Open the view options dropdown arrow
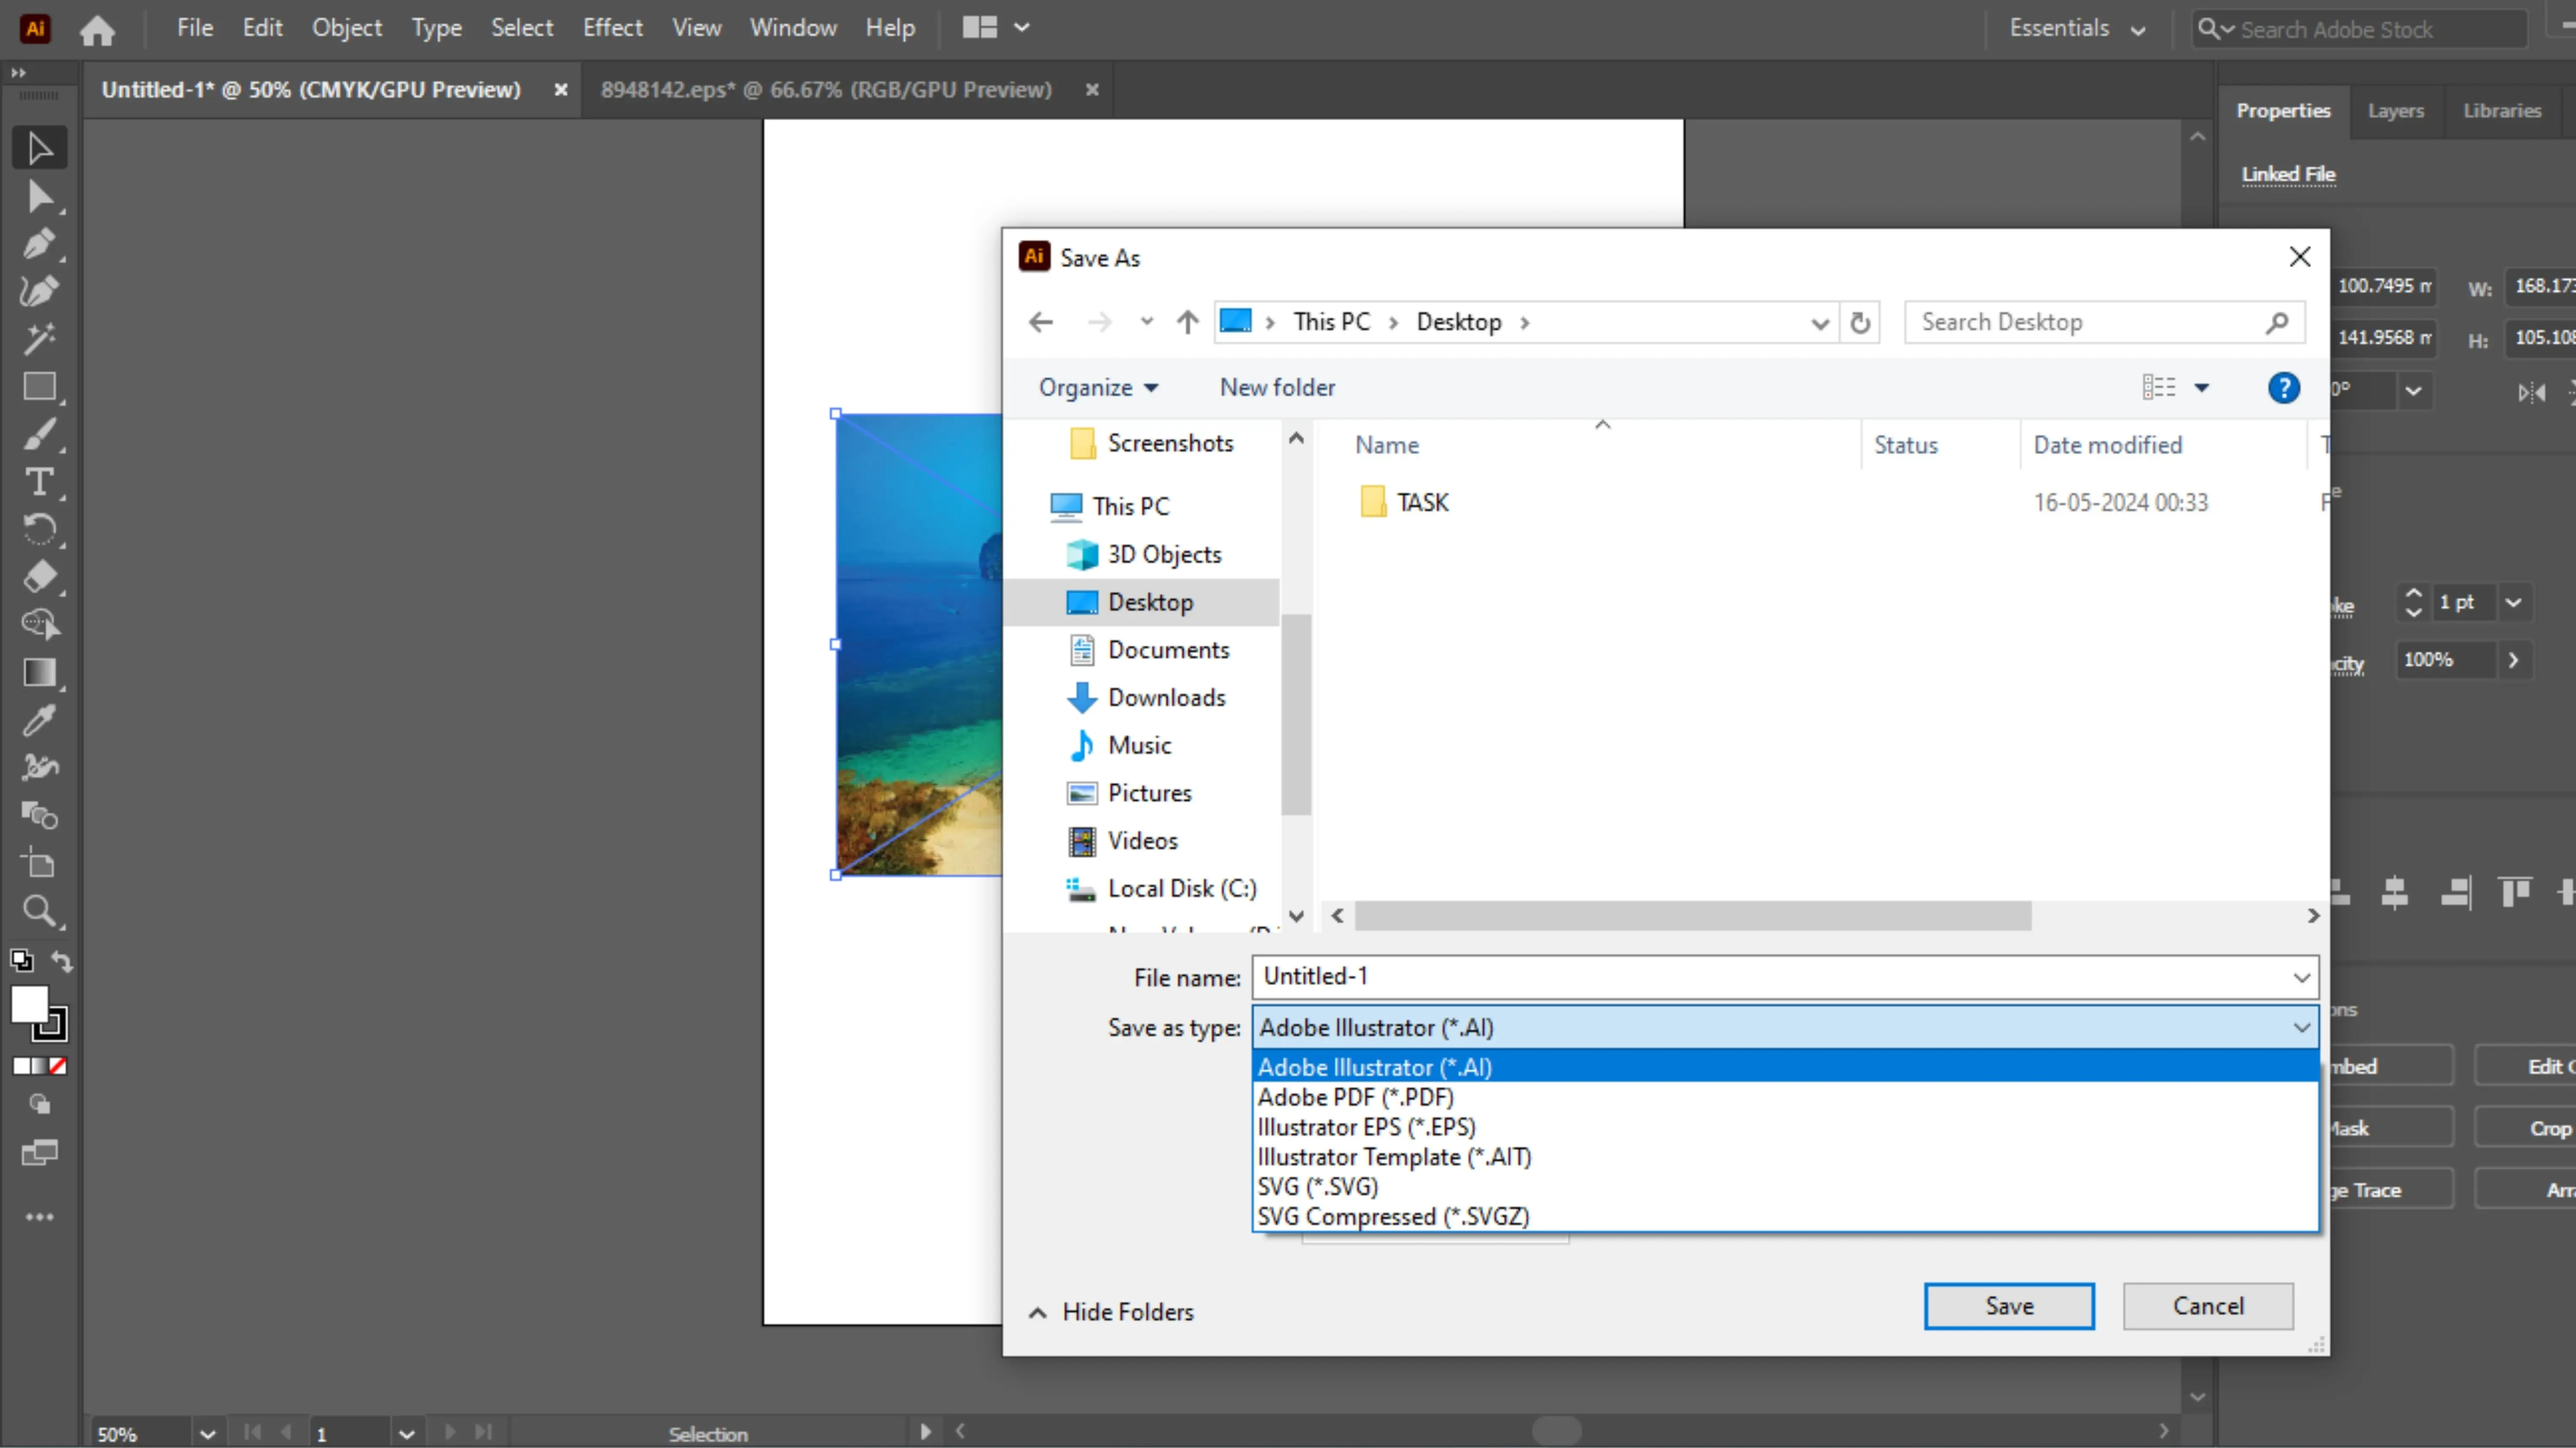2576x1448 pixels. click(x=2201, y=388)
